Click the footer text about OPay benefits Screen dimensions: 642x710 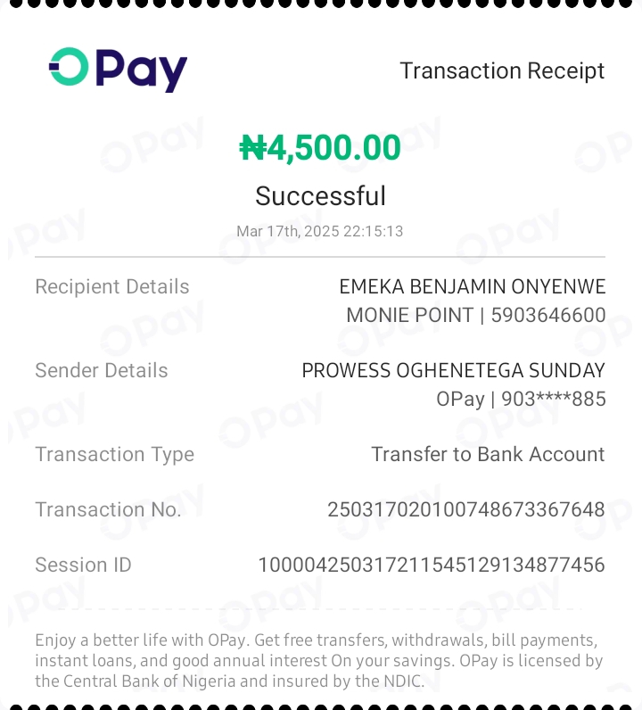coord(319,661)
